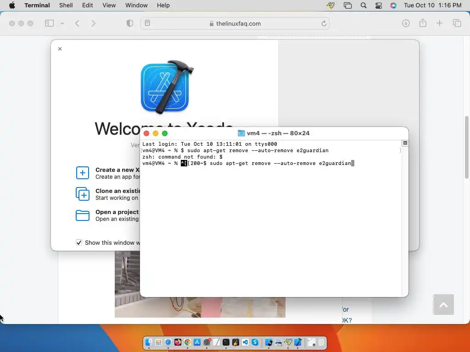Open Google Chrome from the Dock
Screen dimensions: 470x352
[x=187, y=342]
